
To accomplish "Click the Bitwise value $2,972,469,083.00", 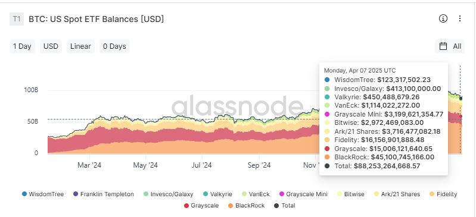I will pyautogui.click(x=394, y=122).
